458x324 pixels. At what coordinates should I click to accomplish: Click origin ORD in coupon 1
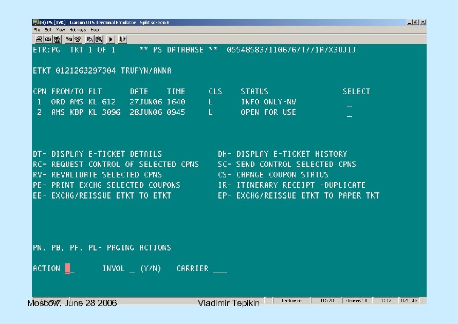58,102
